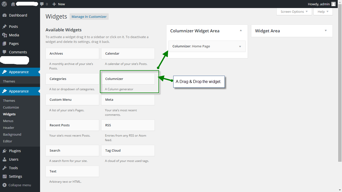The height and width of the screenshot is (192, 342).
Task: Click Manage in Customizer button
Action: [x=89, y=17]
